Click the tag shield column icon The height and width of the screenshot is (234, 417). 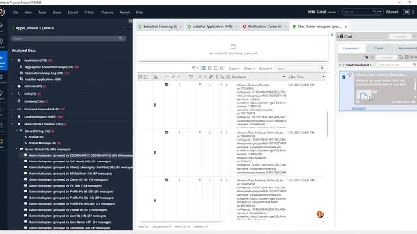click(191, 77)
